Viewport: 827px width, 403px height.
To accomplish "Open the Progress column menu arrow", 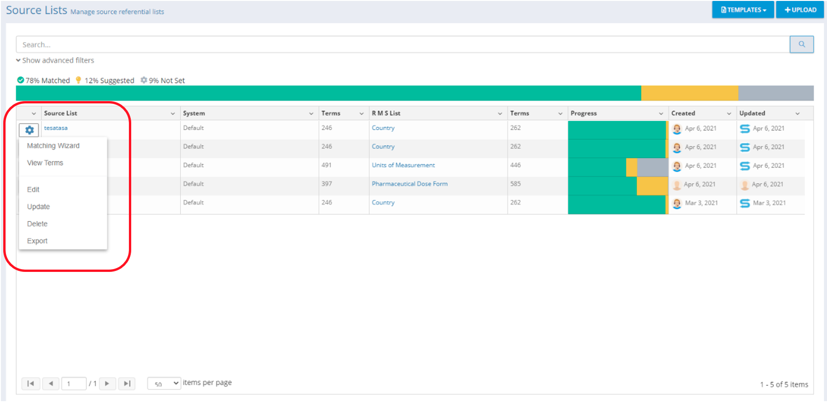I will 661,114.
